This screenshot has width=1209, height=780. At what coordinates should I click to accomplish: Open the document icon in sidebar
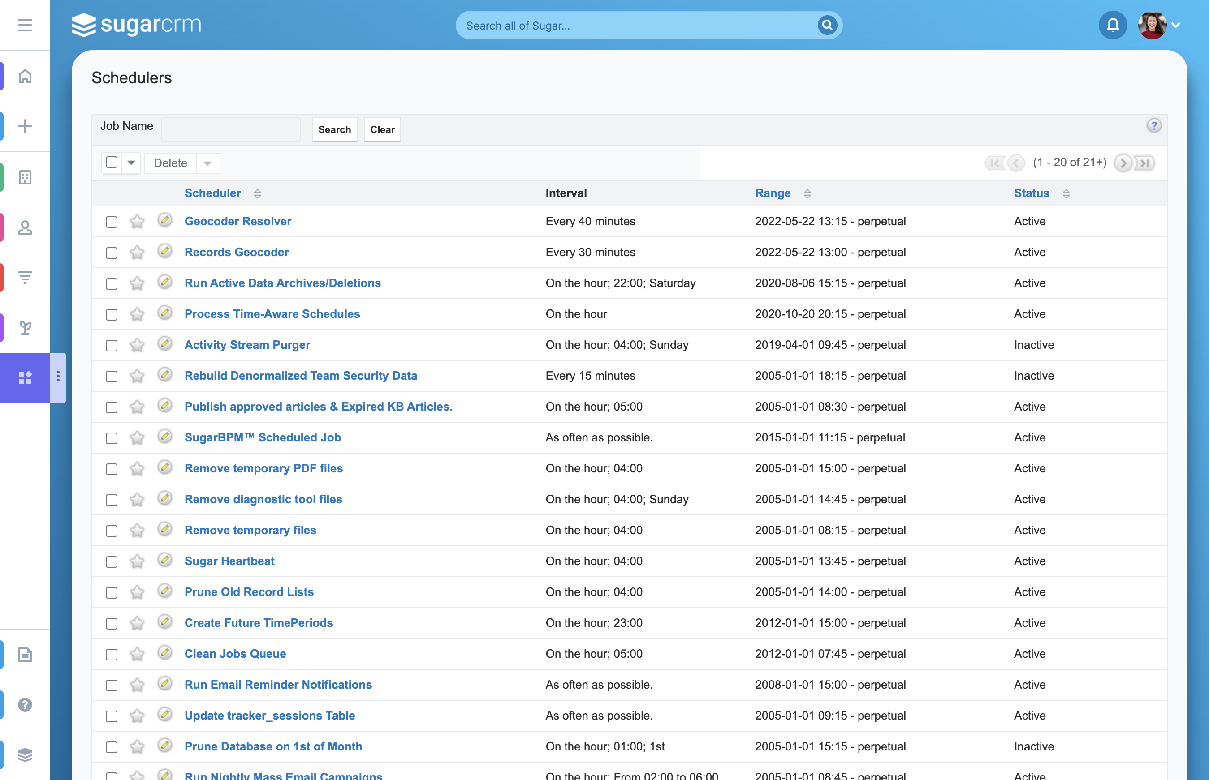[x=25, y=654]
